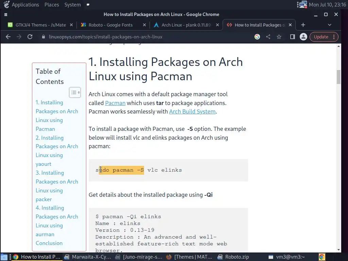Open the Places menu
The image size is (348, 261).
[52, 5]
